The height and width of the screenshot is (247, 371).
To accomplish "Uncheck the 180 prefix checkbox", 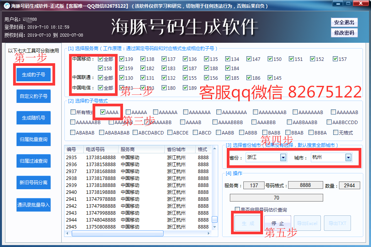I will coord(164,88).
